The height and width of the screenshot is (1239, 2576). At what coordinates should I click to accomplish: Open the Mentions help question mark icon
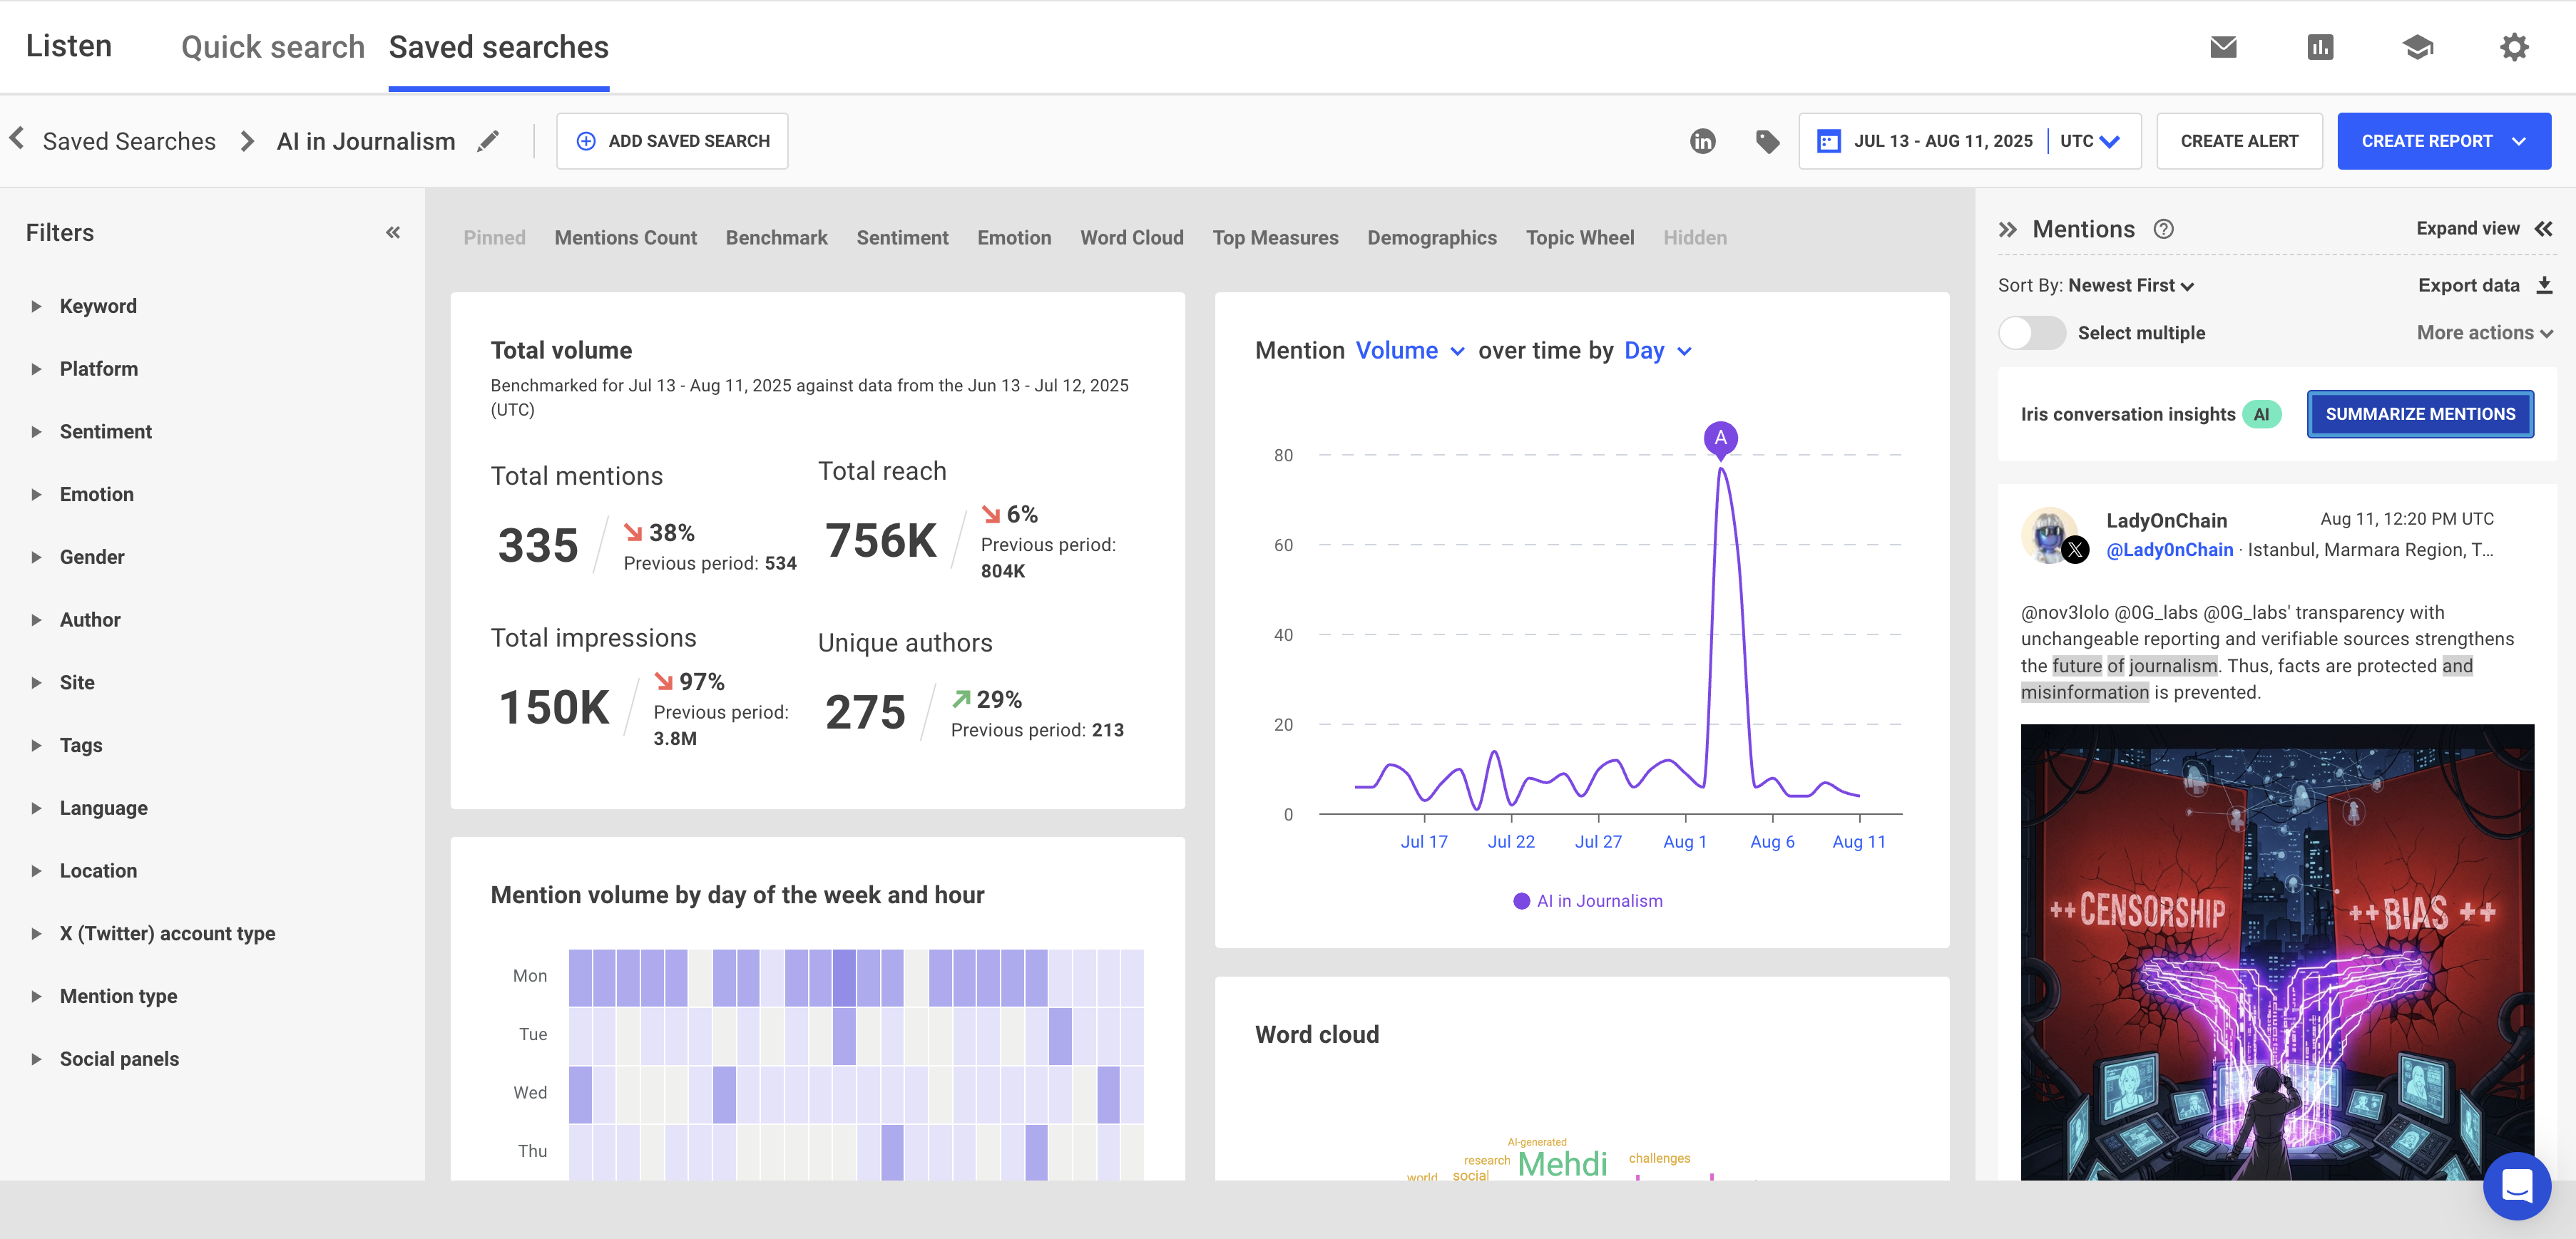pos(2163,229)
